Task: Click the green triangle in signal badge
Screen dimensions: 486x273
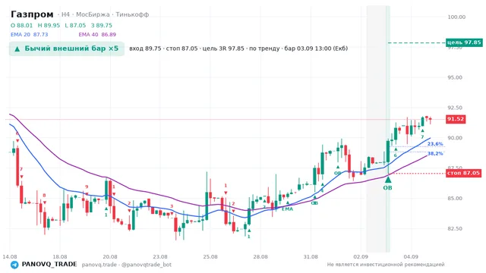Action: [17, 49]
